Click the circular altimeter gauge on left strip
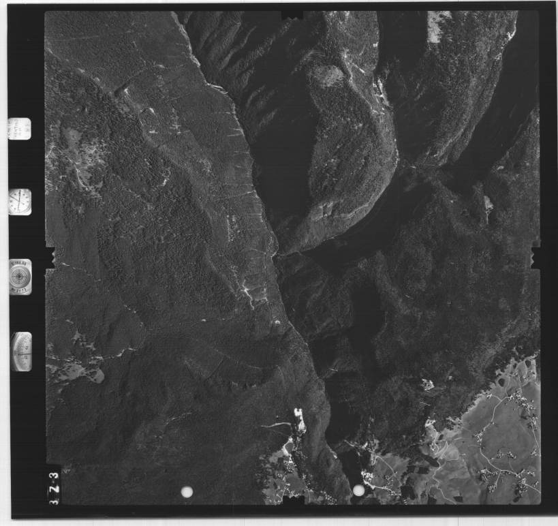The height and width of the screenshot is (526, 558). coord(20,276)
